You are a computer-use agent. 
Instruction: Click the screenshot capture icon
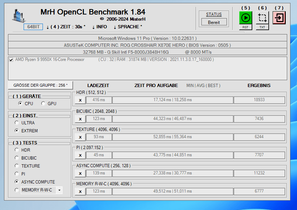(x=262, y=18)
